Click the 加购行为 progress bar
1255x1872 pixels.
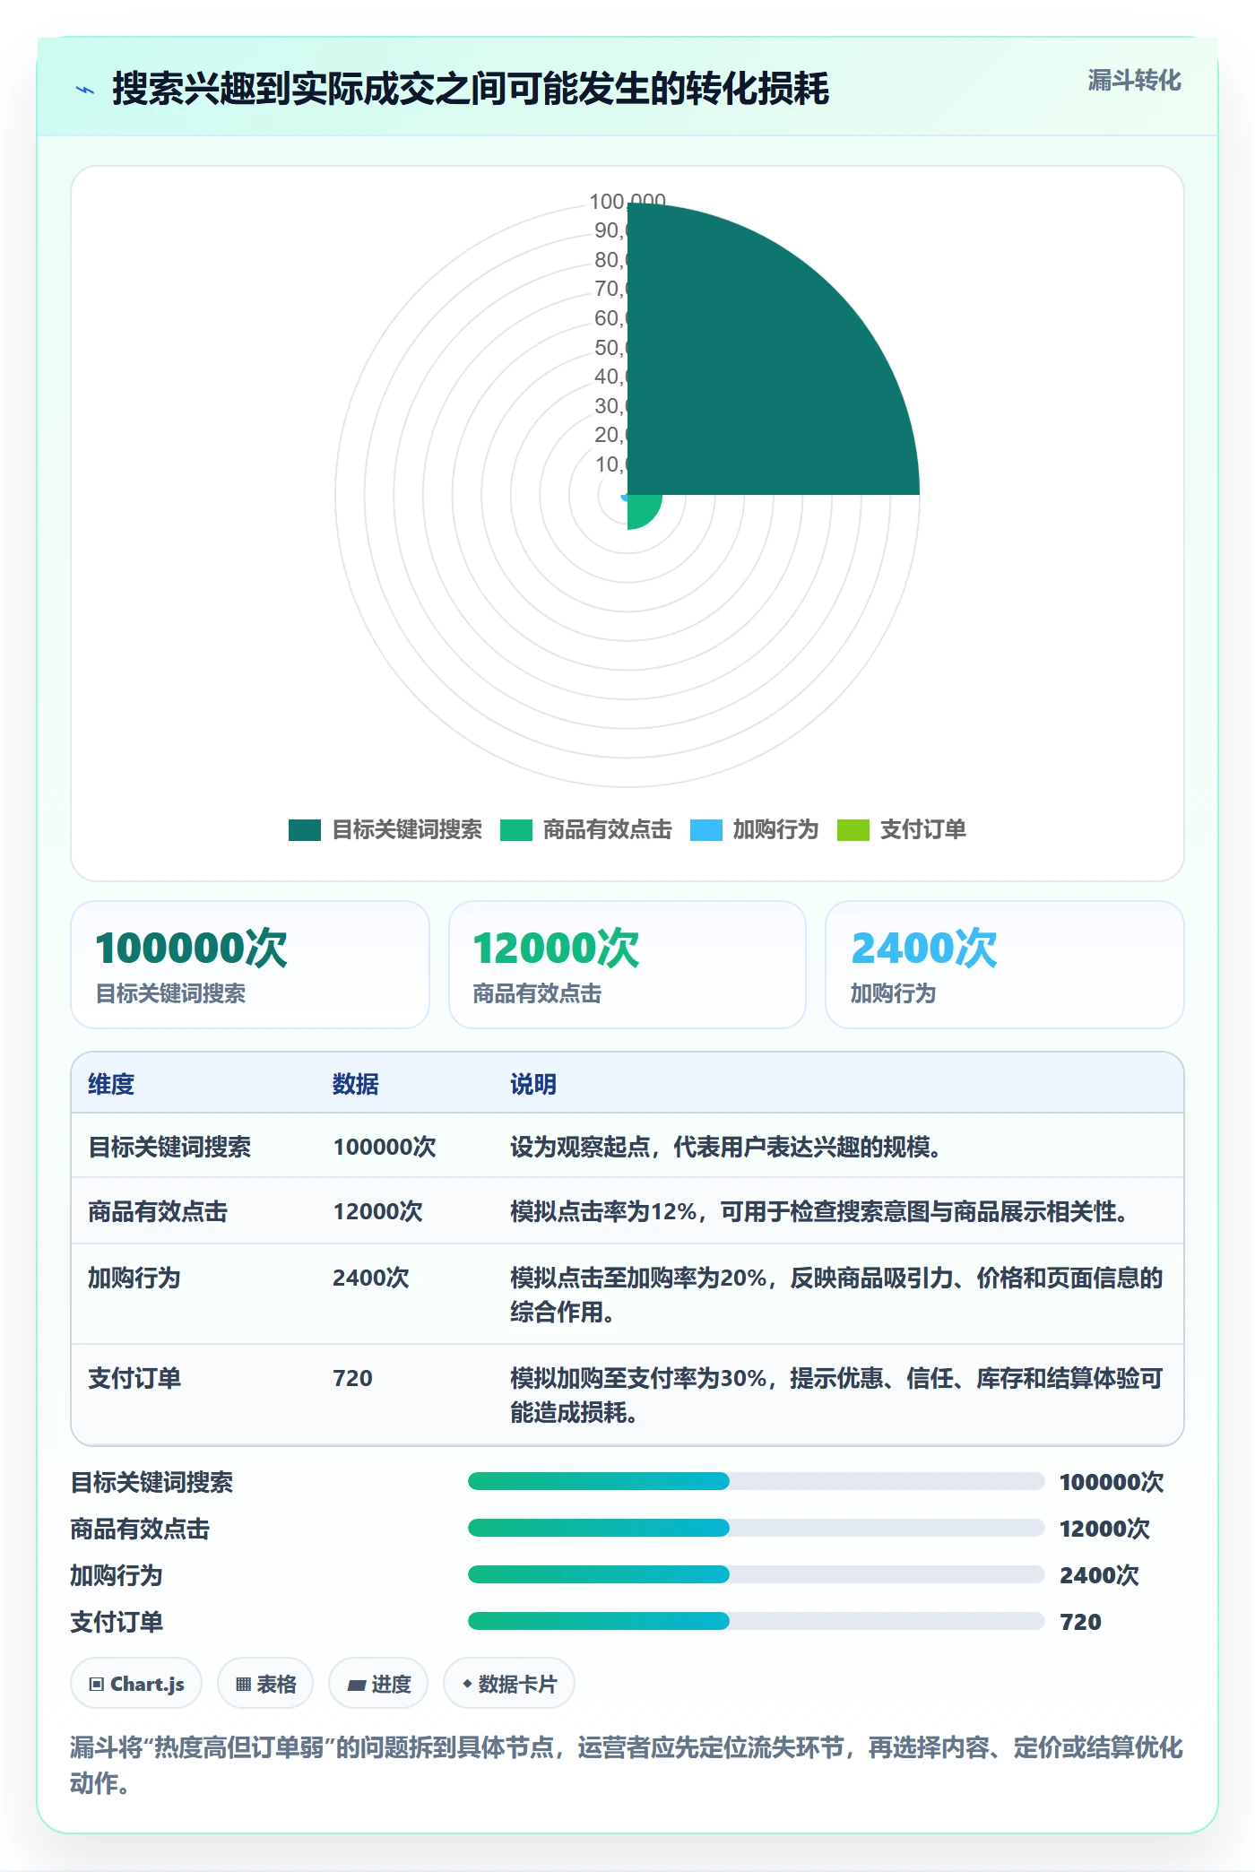[756, 1574]
